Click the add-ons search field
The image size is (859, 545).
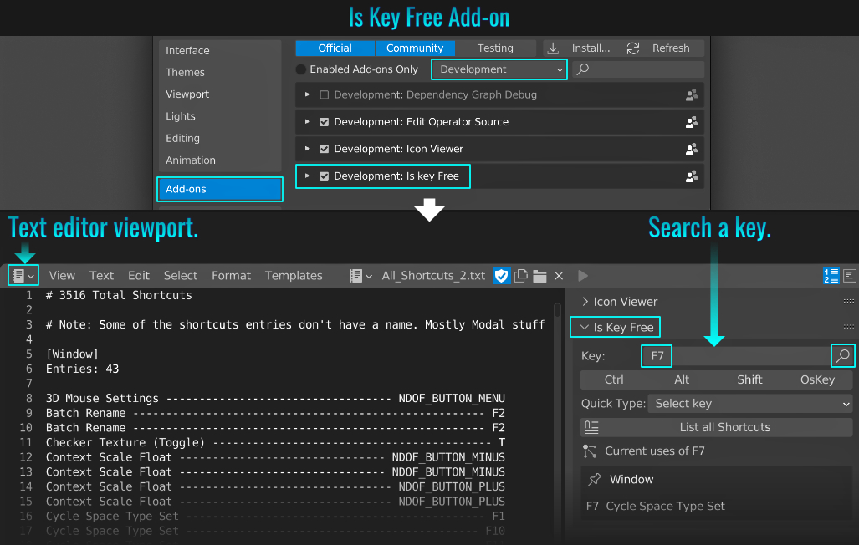click(638, 69)
